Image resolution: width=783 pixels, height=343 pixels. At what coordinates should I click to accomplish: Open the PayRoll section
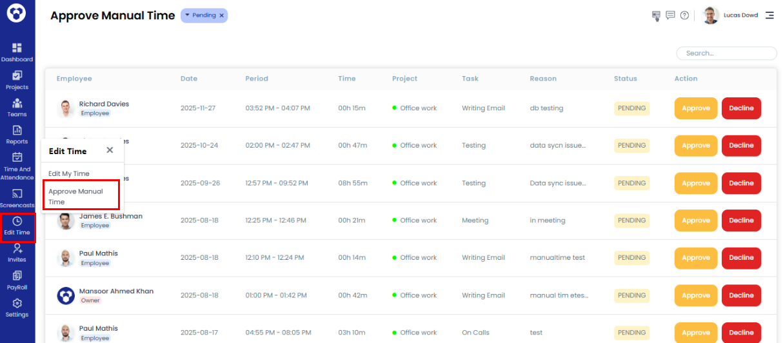tap(17, 280)
